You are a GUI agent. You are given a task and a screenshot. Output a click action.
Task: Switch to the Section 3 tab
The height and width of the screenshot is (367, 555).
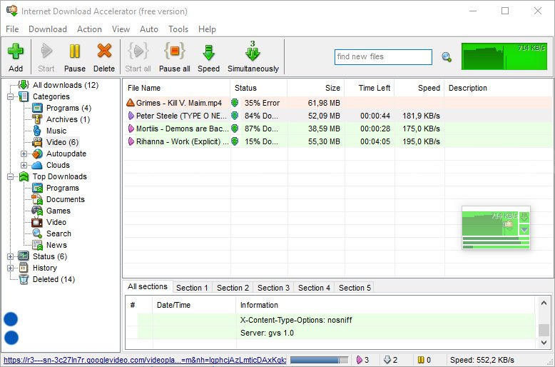[273, 288]
